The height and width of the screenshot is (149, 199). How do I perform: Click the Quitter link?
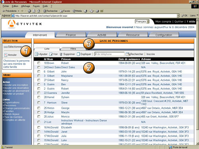pyautogui.click(x=179, y=22)
